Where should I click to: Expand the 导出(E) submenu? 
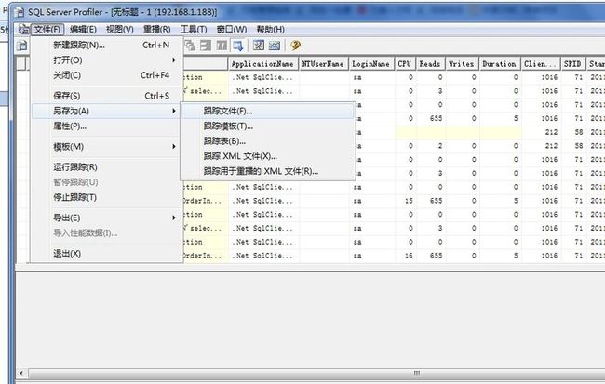[107, 218]
